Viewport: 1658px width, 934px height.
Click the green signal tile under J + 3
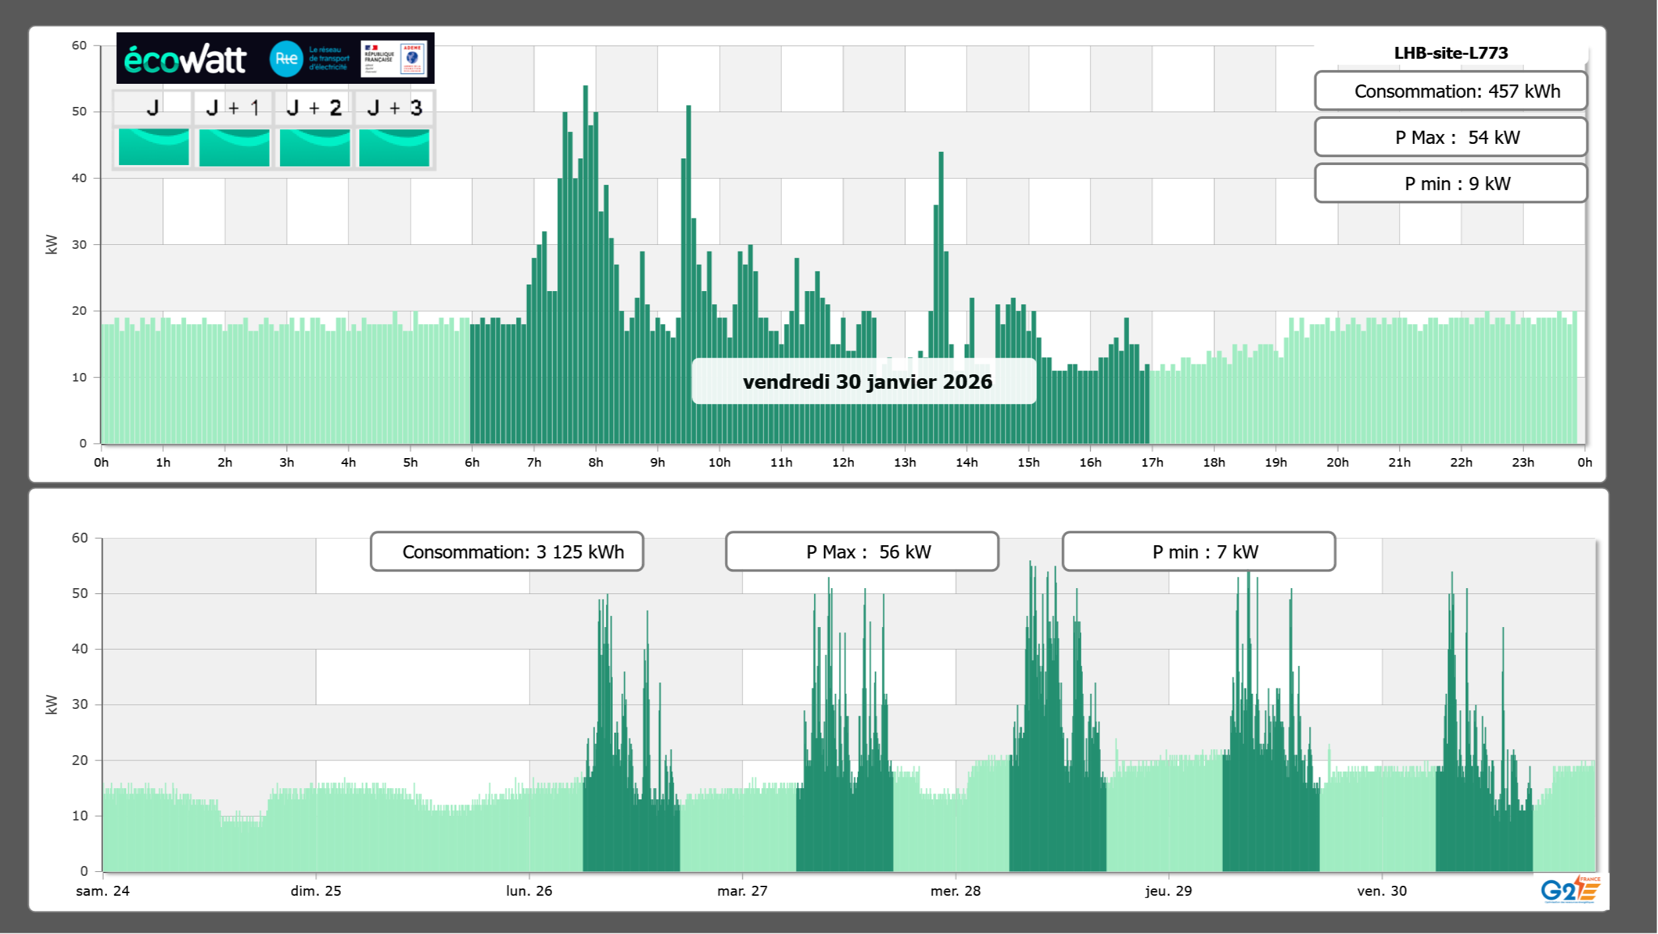point(394,147)
